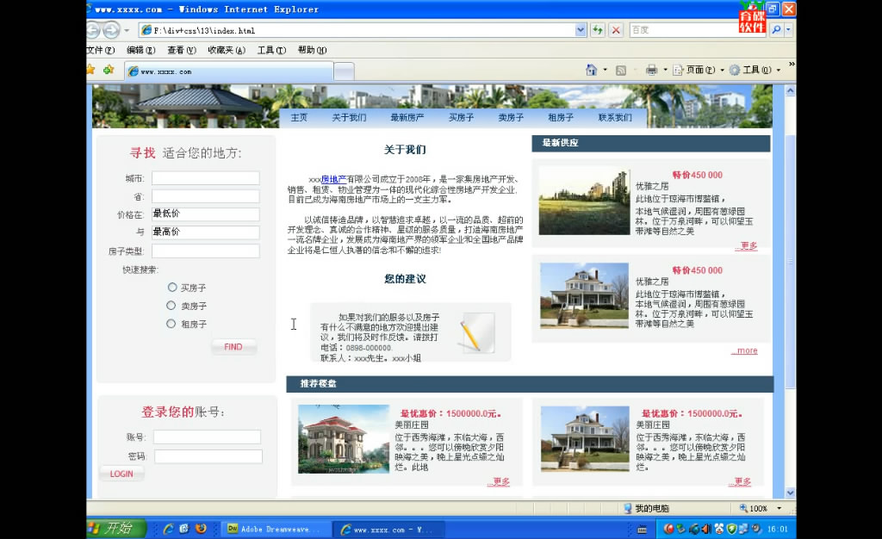Open the 编辑(E) menu
The height and width of the screenshot is (539, 882).
[140, 50]
